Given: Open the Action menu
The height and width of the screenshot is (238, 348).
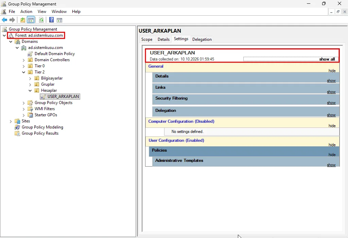Looking at the screenshot, I should coord(26,12).
